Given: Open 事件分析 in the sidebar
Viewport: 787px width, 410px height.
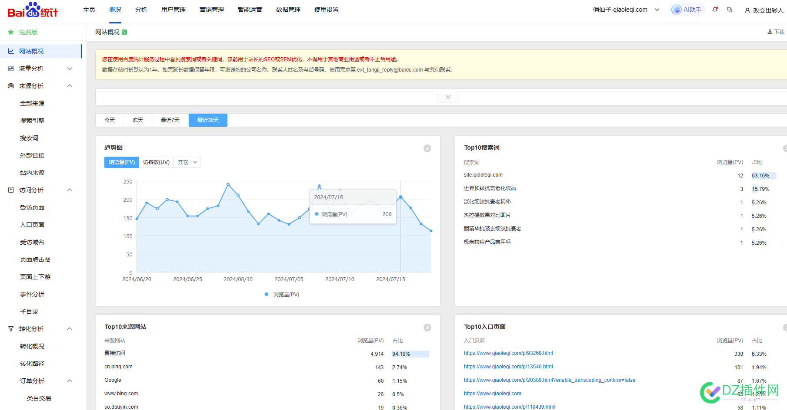Looking at the screenshot, I should tap(32, 294).
